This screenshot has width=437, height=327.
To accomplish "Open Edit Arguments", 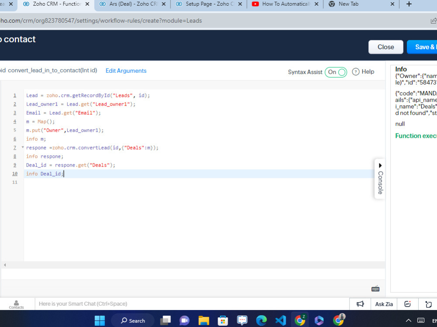I will click(x=126, y=71).
